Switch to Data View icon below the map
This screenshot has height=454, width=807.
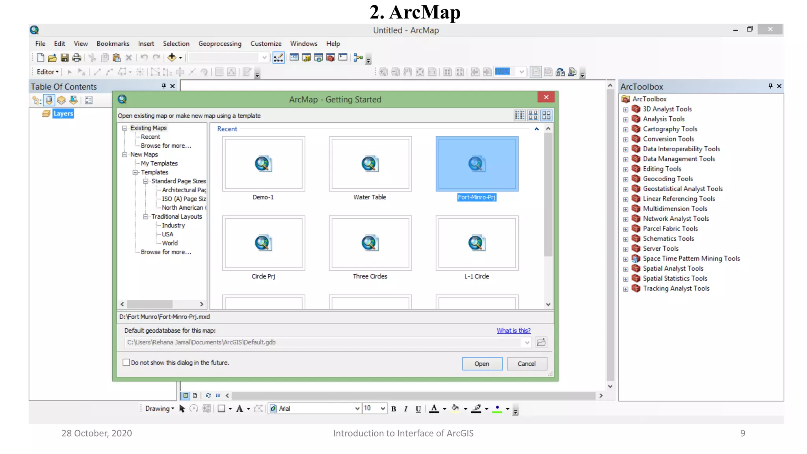click(186, 395)
